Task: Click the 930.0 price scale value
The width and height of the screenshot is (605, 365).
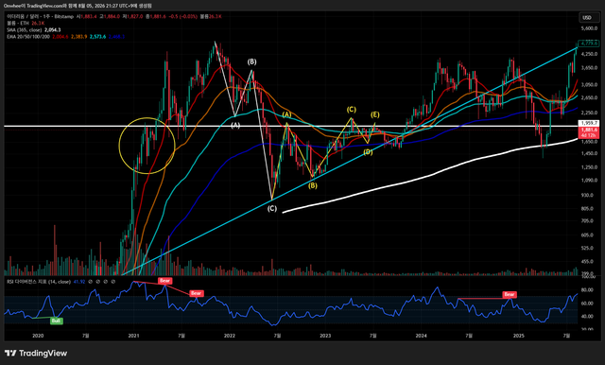Action: click(x=588, y=195)
